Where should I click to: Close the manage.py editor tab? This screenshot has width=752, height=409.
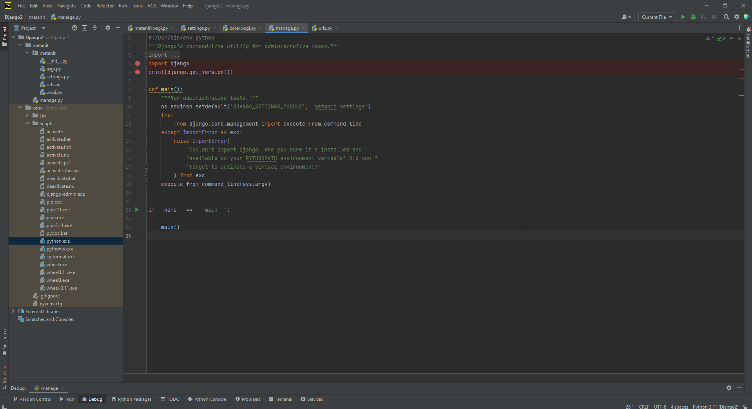(x=303, y=28)
